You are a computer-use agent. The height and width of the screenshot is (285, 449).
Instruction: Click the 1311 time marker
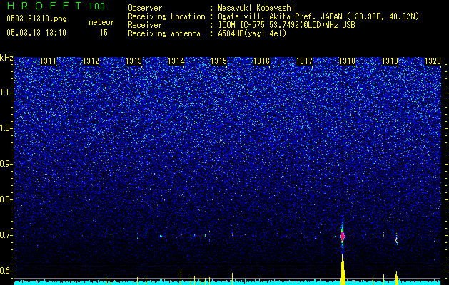(48, 61)
